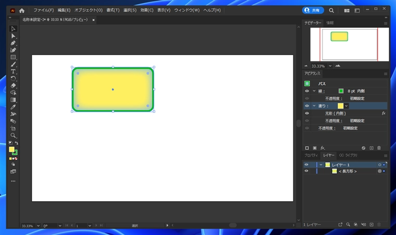Click the Home icon
This screenshot has width=396, height=235.
[x=22, y=10]
